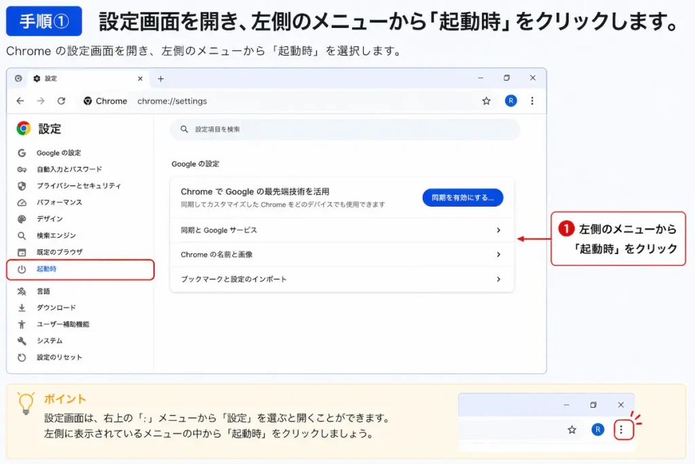
Task: Click the chrome://settings address bar
Action: pos(172,101)
